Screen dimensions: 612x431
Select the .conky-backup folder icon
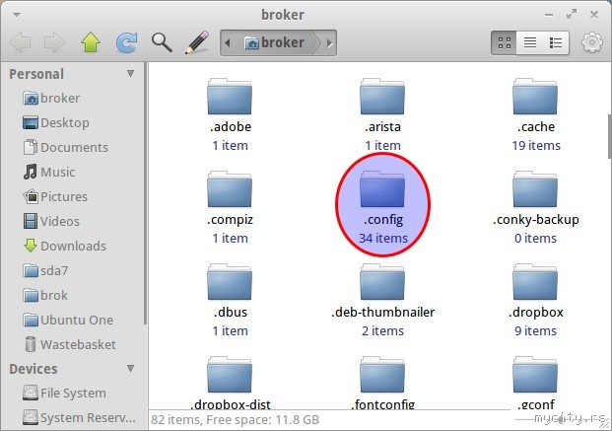click(x=535, y=189)
